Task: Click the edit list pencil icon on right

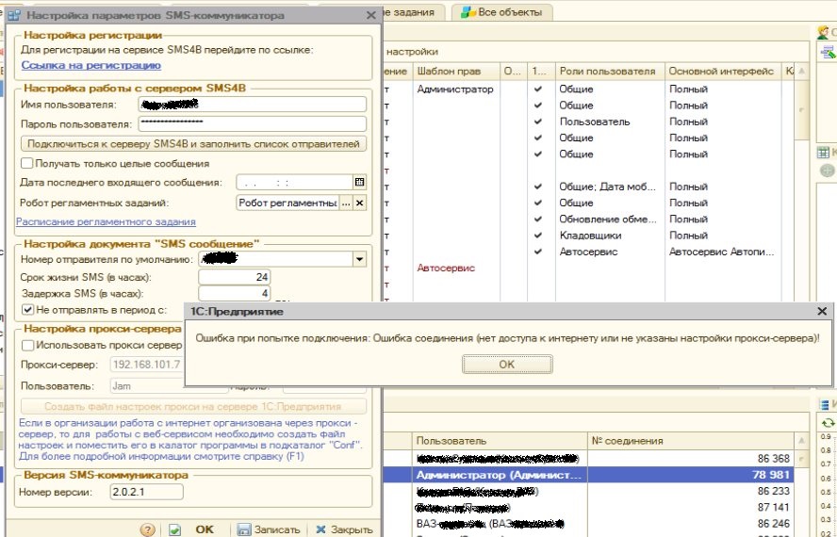Action: click(x=828, y=53)
